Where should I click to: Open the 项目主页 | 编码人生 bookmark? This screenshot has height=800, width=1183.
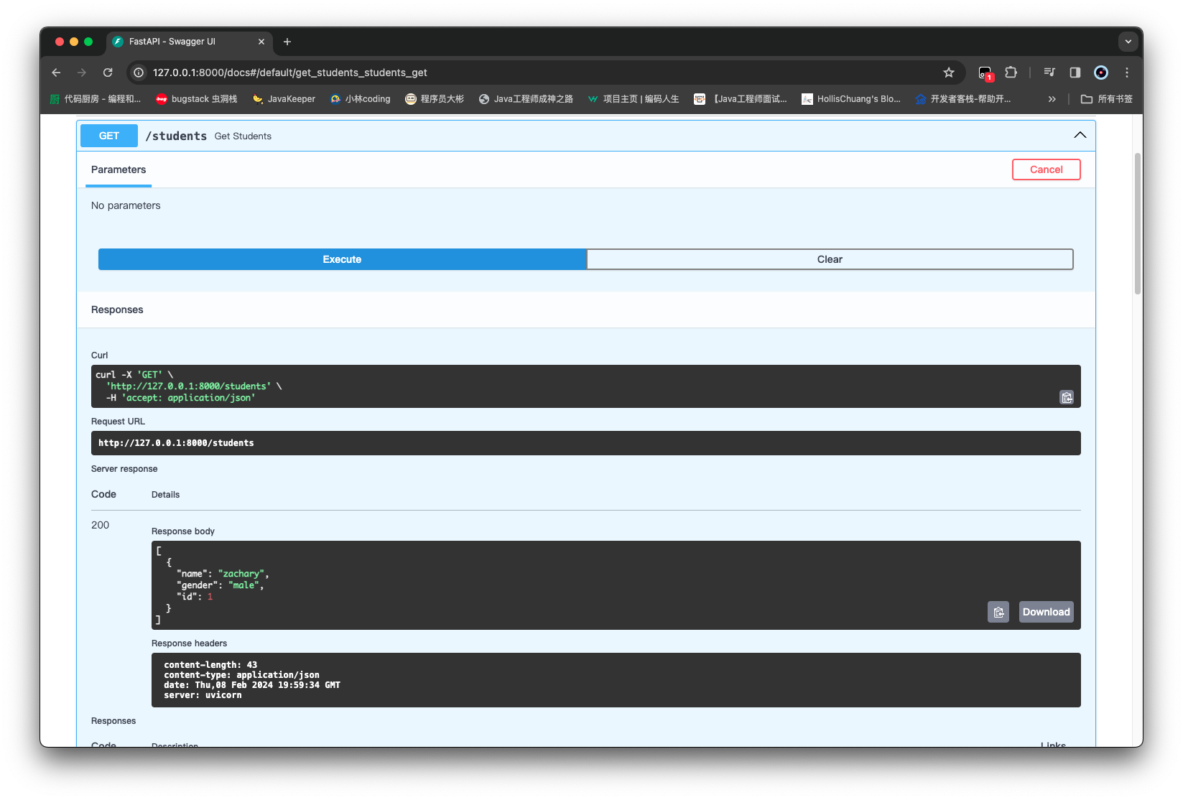point(634,99)
